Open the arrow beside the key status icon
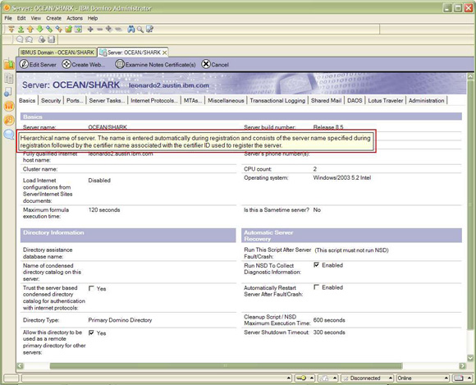 point(312,378)
